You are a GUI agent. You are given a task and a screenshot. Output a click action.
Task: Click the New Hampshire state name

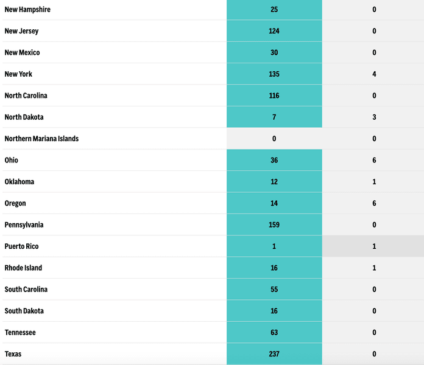27,10
